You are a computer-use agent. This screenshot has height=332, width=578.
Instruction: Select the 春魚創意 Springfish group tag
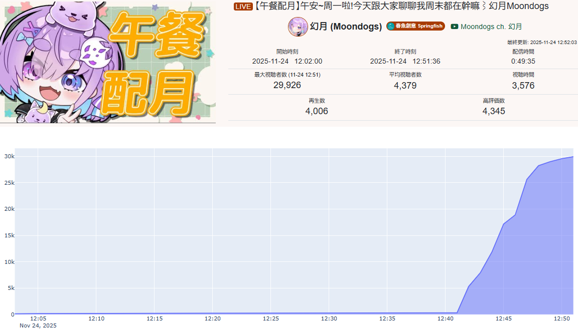[415, 26]
